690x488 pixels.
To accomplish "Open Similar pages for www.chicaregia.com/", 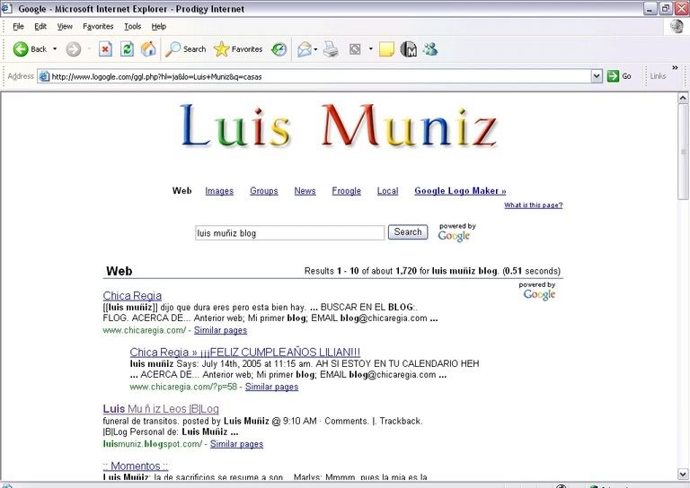I will 220,330.
